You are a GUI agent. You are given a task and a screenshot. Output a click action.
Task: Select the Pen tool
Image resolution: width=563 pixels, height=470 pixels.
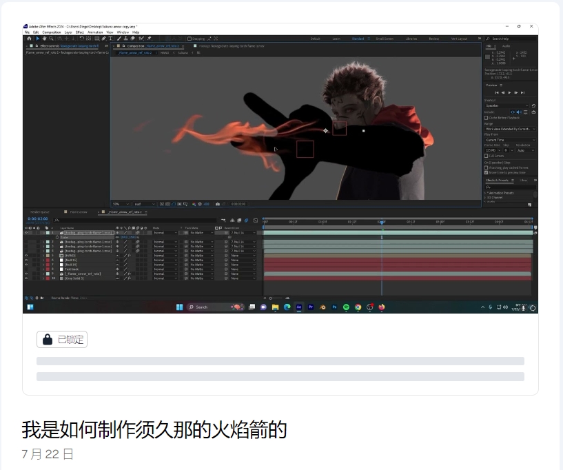(x=104, y=39)
